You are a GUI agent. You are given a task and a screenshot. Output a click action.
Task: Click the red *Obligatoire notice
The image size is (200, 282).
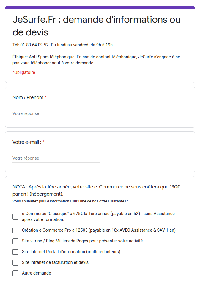pyautogui.click(x=24, y=72)
